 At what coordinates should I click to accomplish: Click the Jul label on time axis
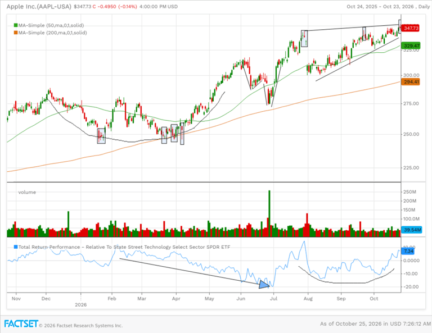point(273,299)
